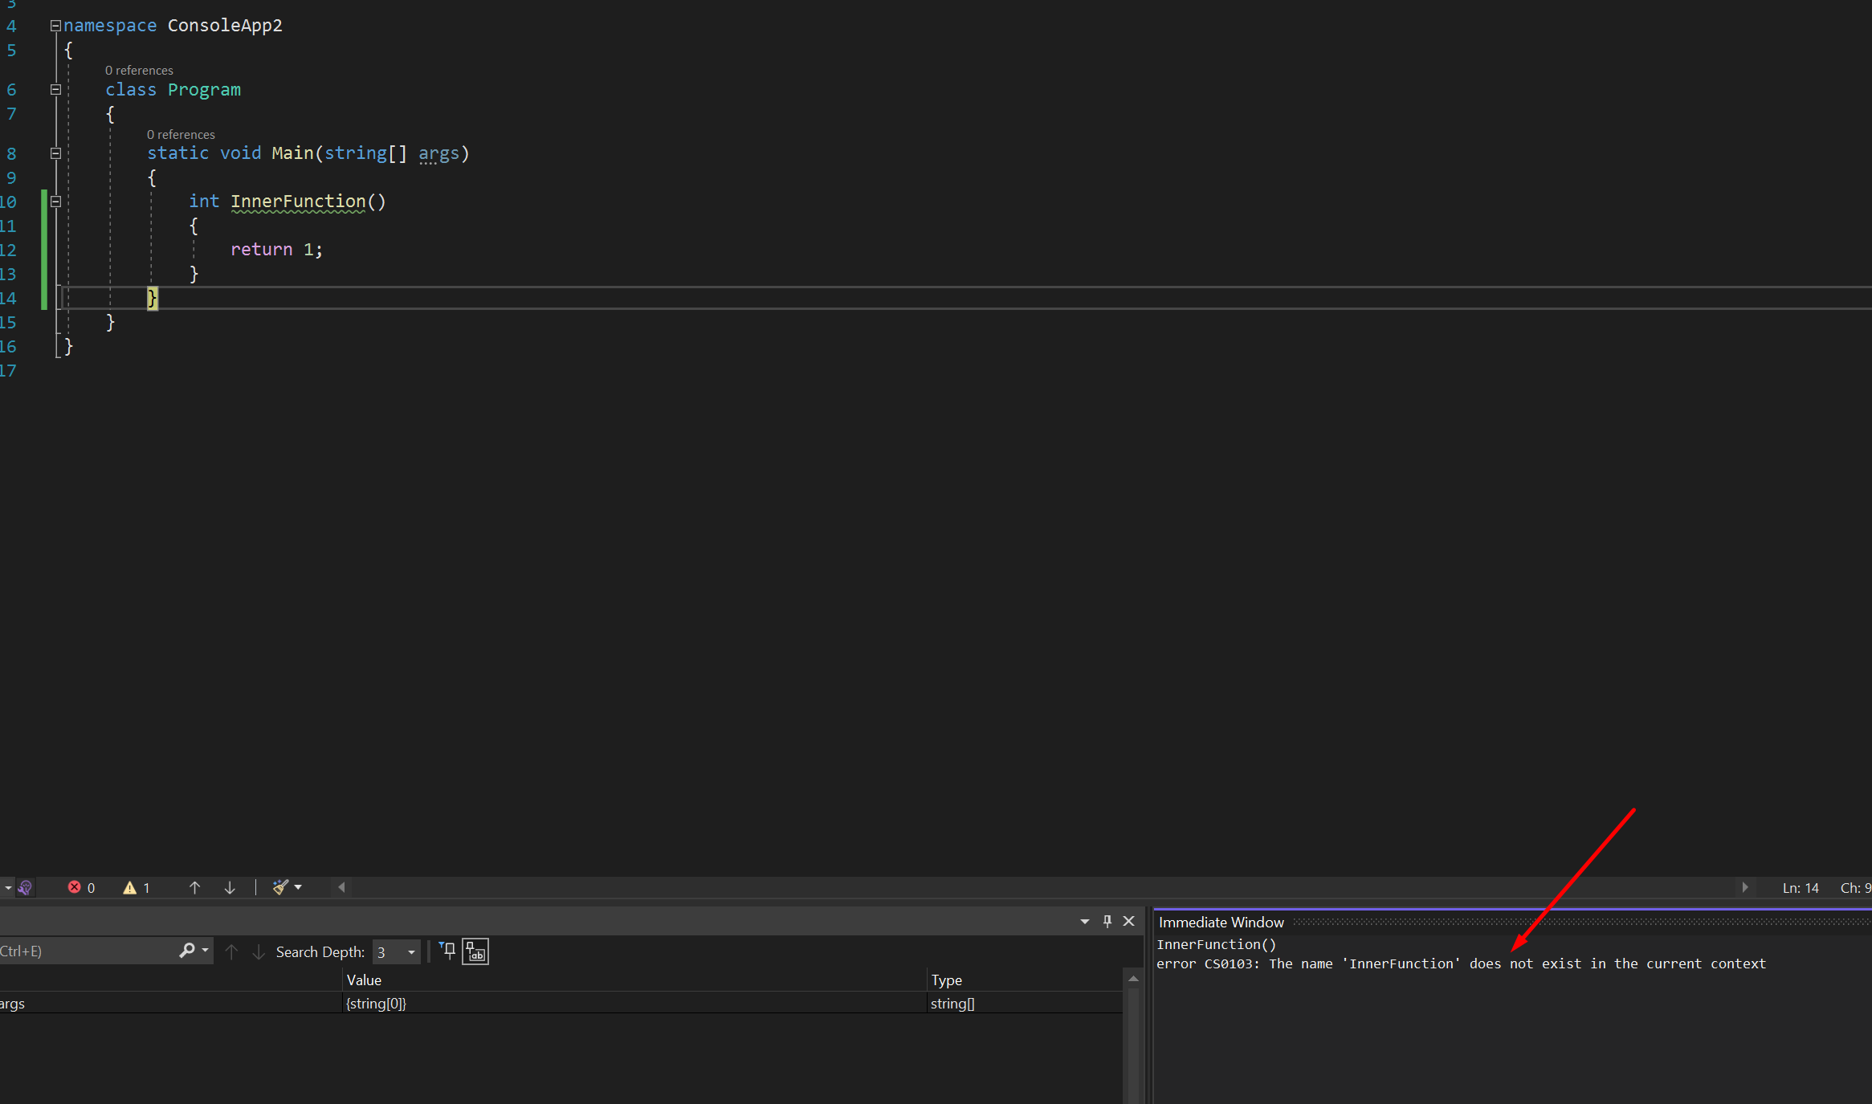Click the 0 references lens above Main
Image resolution: width=1872 pixels, height=1104 pixels.
181,134
